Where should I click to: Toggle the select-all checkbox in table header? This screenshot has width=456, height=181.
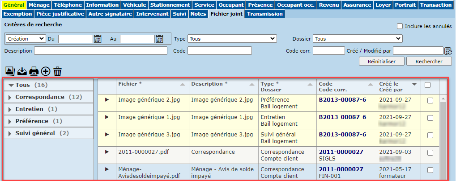click(x=427, y=85)
